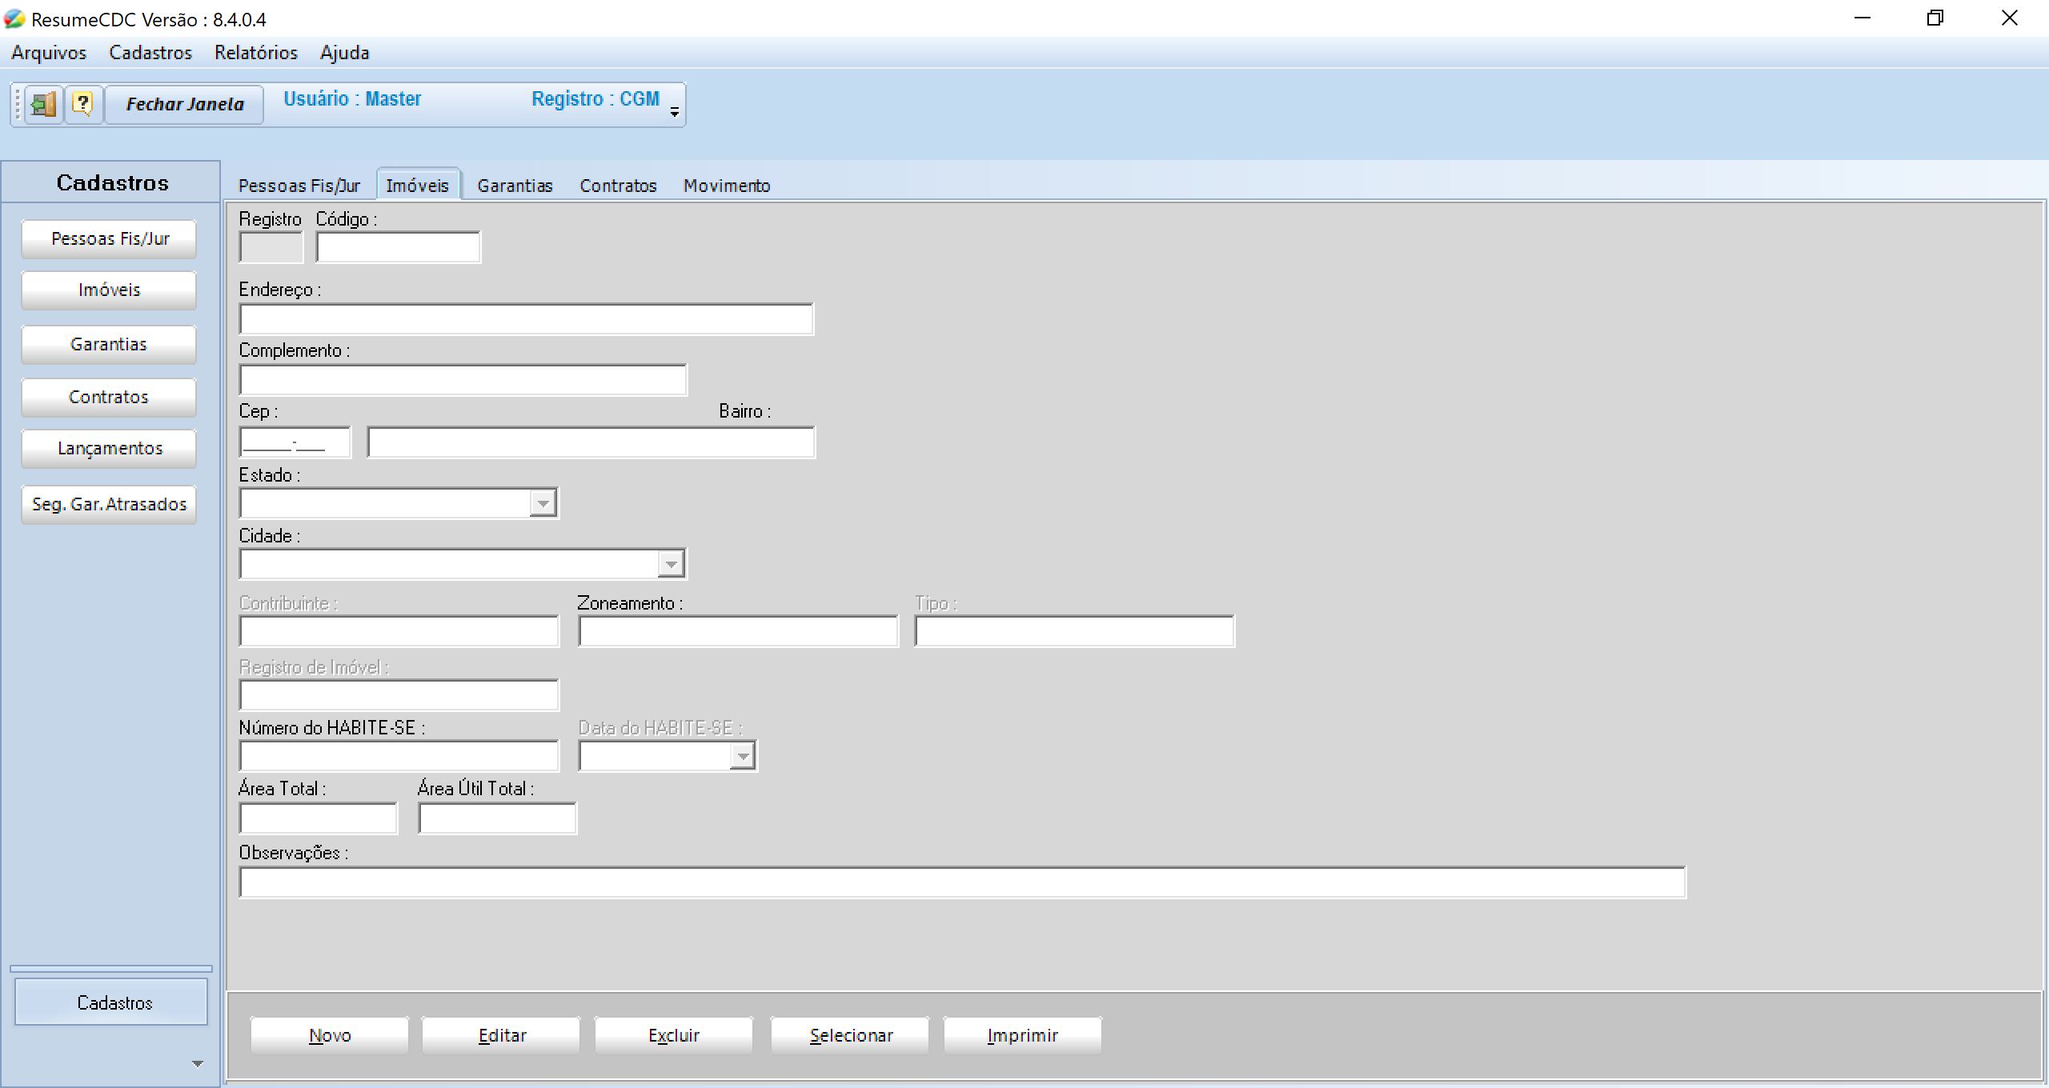The image size is (2049, 1088).
Task: Click the small arrow below the Cadastros panel
Action: 198,1064
